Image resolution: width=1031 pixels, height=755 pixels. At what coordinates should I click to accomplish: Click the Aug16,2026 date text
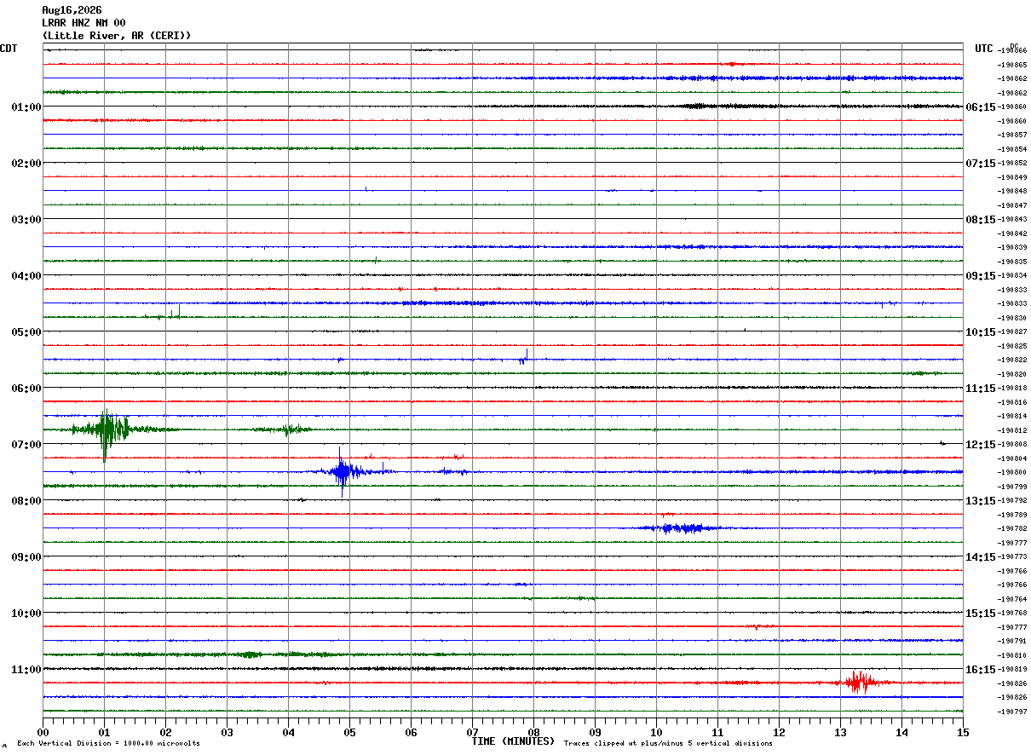coord(72,10)
